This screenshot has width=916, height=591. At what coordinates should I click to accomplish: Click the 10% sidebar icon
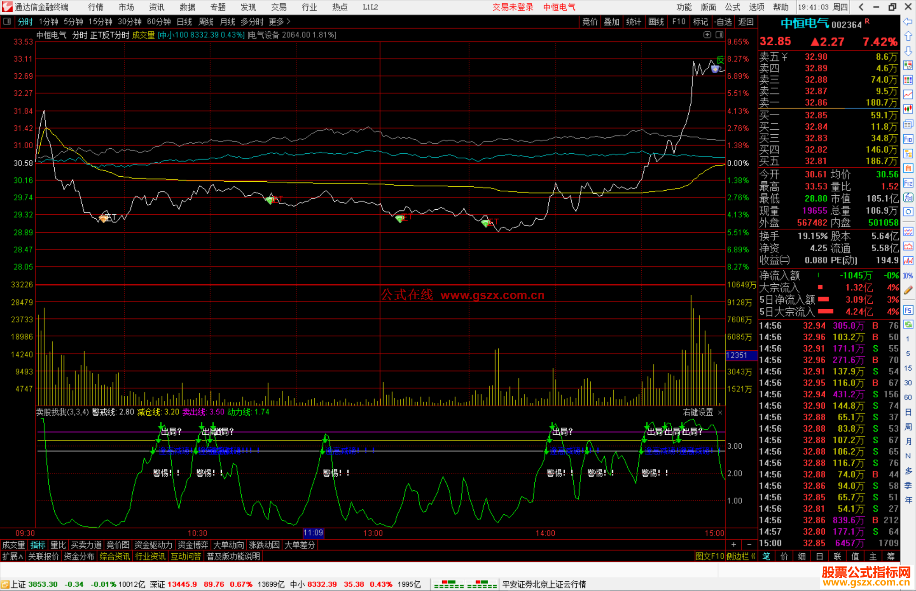click(908, 276)
